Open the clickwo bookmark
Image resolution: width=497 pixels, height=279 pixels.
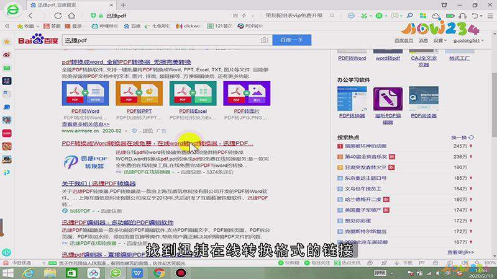tap(189, 26)
